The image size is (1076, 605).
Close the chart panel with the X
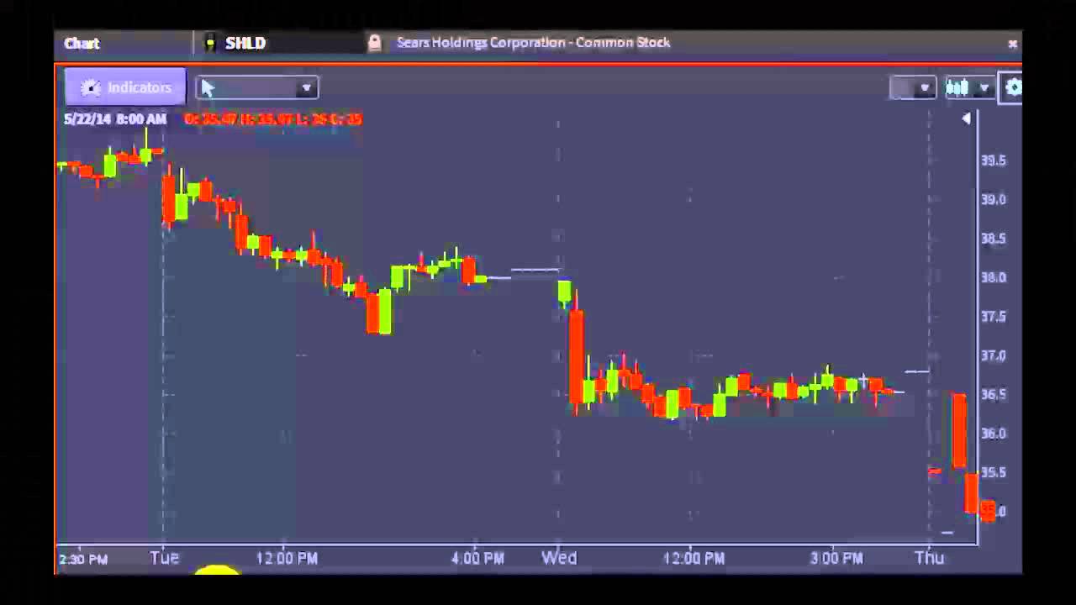(1012, 43)
